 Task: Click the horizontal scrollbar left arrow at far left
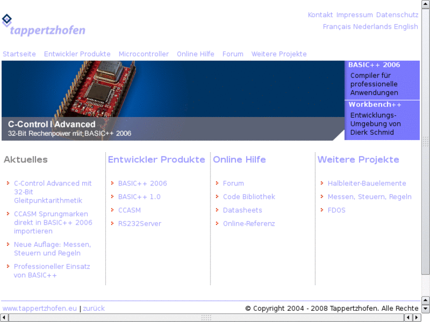pyautogui.click(x=4, y=318)
